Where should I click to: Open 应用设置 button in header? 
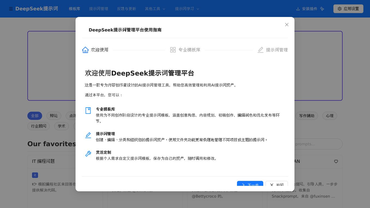pos(348,9)
